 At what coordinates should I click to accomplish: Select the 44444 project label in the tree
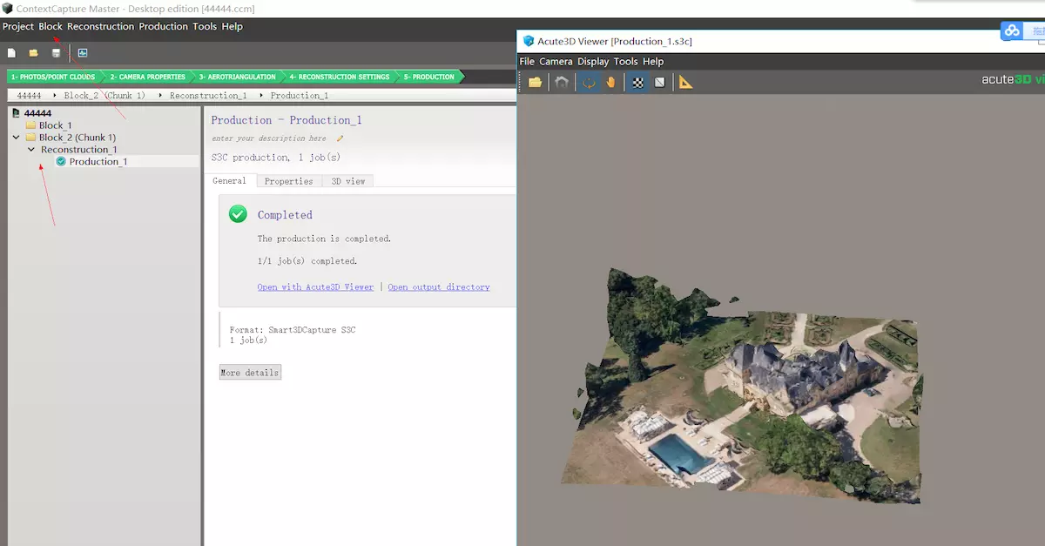coord(37,113)
